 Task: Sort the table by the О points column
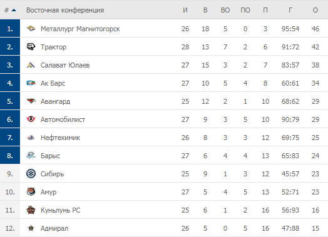[x=315, y=10]
